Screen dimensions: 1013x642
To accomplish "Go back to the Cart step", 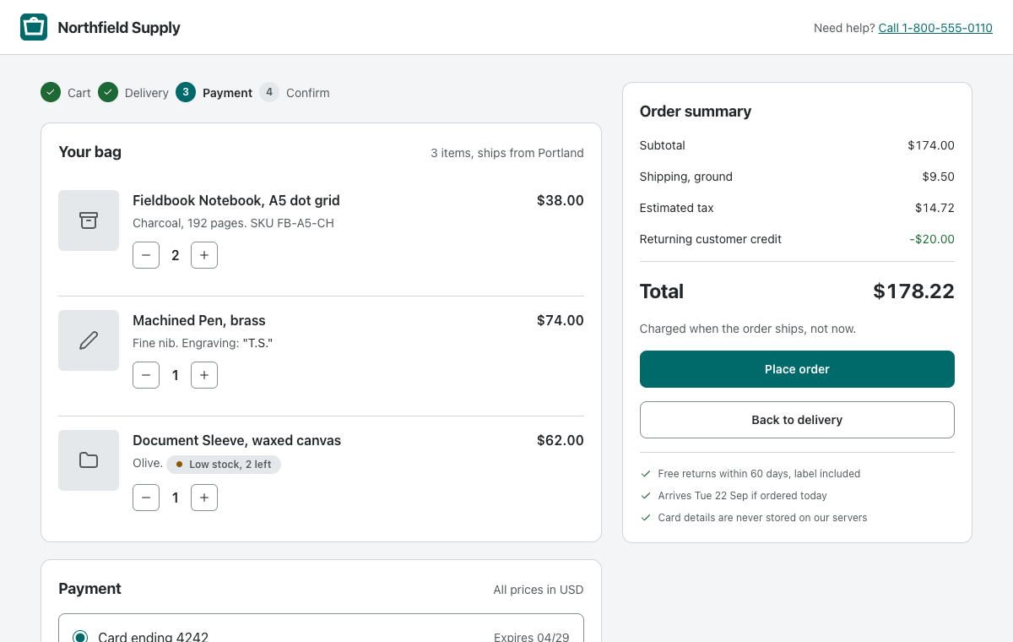I will (x=79, y=93).
